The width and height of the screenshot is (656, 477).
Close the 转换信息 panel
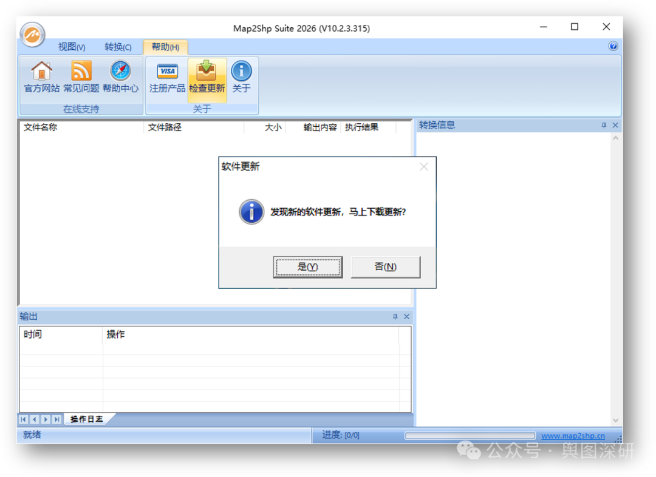(615, 125)
